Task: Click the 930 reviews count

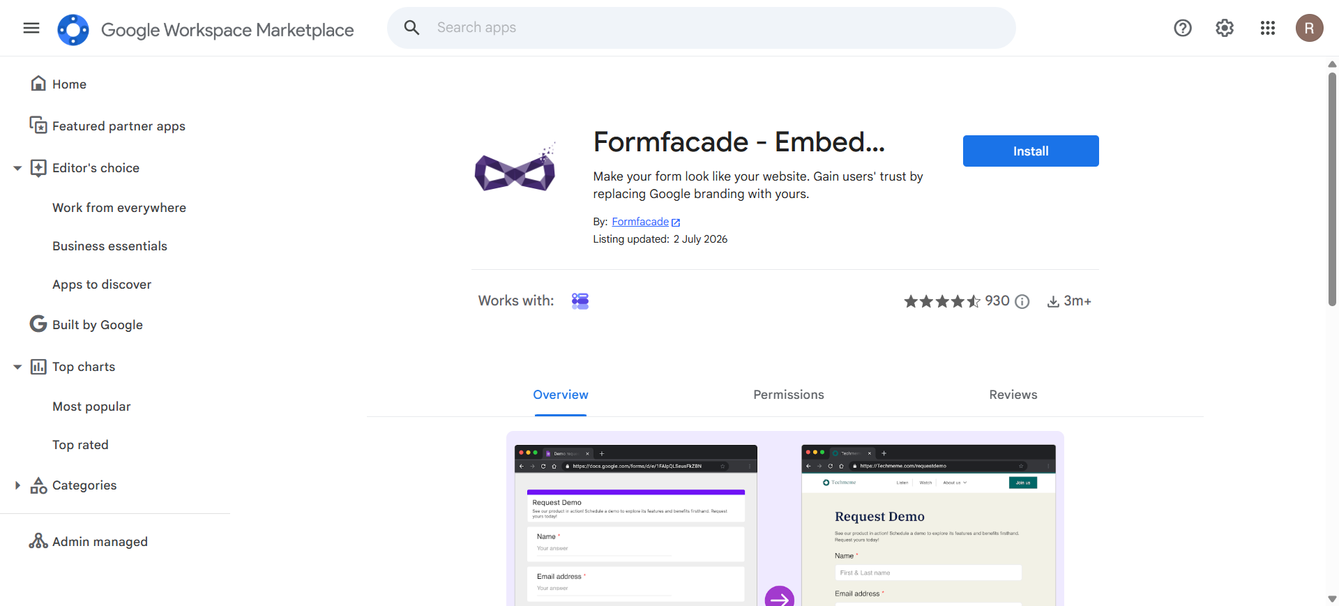Action: click(997, 301)
